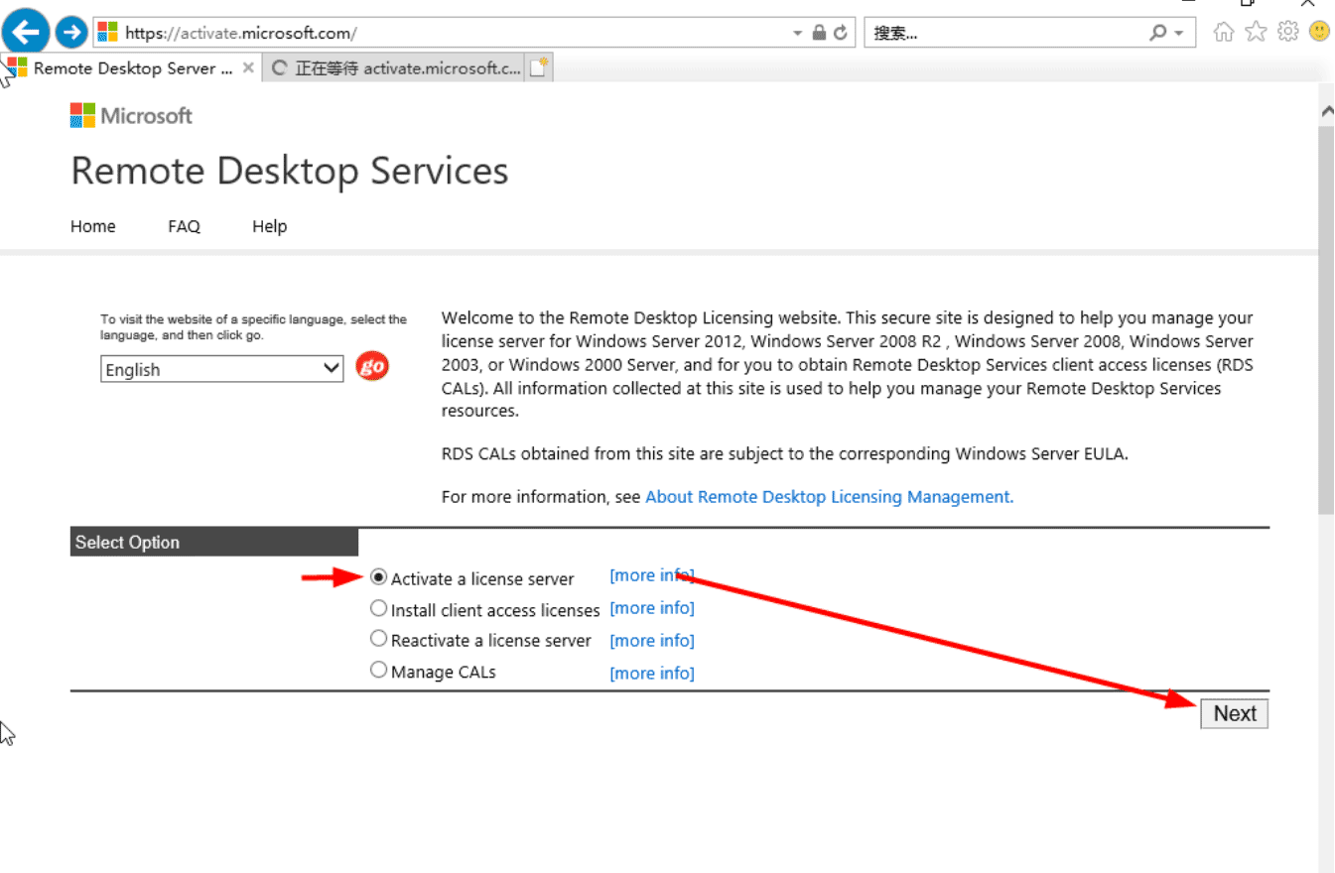Select Install client access licenses option
Viewport: 1335px width, 873px height.
378,608
